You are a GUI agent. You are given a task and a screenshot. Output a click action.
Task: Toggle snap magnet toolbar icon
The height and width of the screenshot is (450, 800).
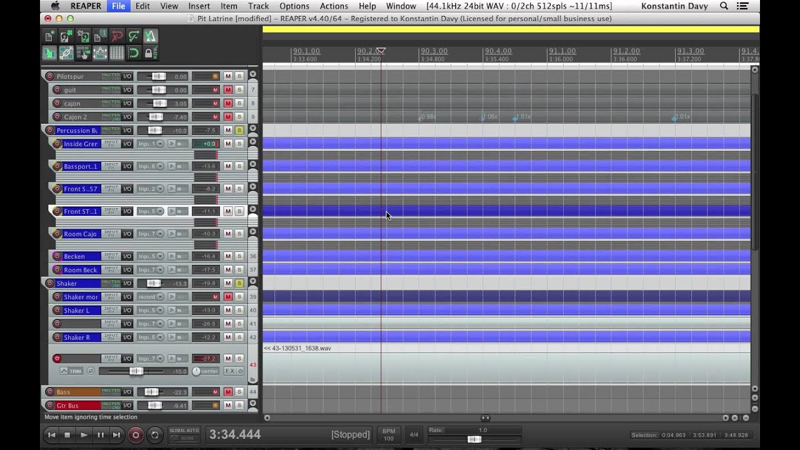coord(134,53)
